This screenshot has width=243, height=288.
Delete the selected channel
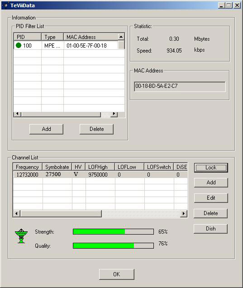tap(211, 213)
